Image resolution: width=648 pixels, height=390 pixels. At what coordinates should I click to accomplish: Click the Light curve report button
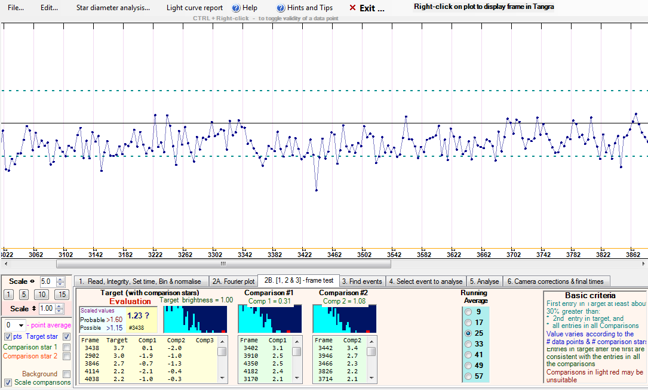coord(195,8)
